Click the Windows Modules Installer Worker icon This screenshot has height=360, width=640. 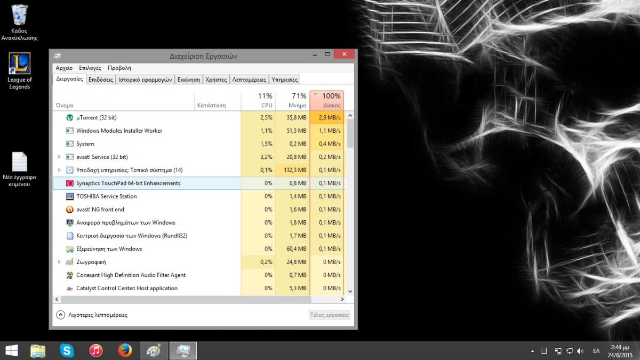pyautogui.click(x=69, y=131)
